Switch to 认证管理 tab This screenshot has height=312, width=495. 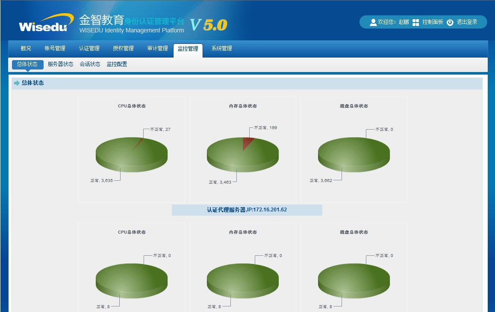[x=89, y=49]
